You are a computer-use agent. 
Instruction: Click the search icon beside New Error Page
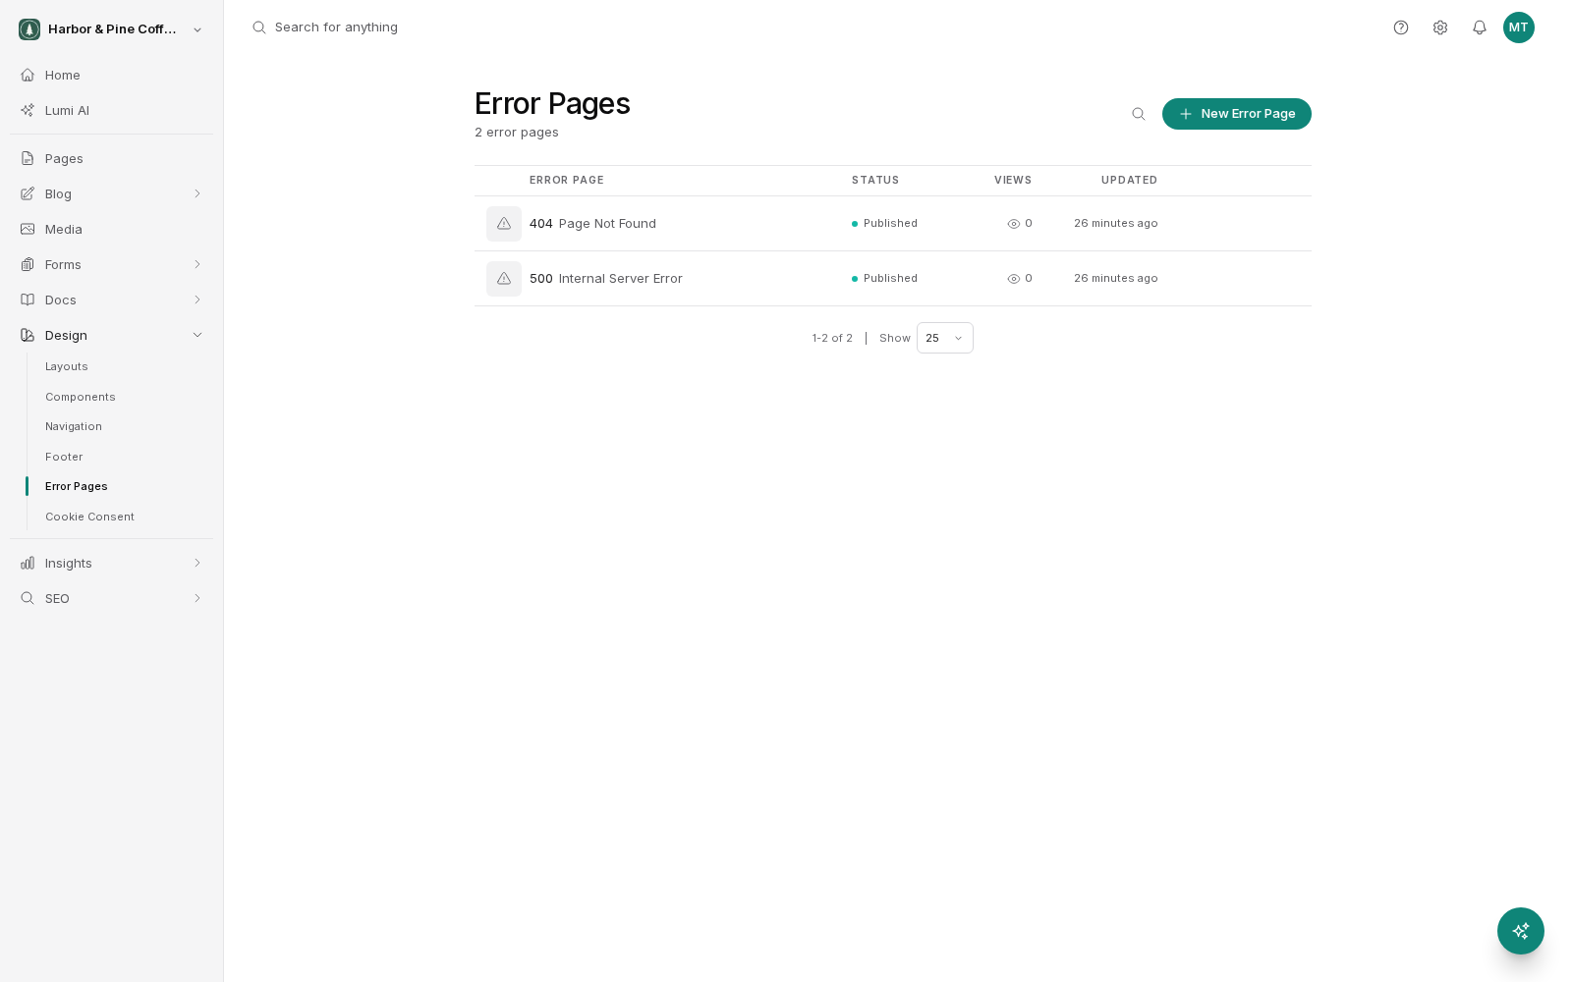1139,114
